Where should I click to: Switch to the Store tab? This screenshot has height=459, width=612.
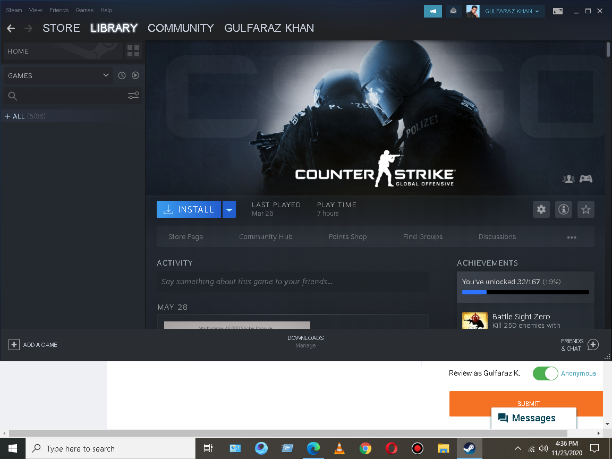tap(61, 28)
